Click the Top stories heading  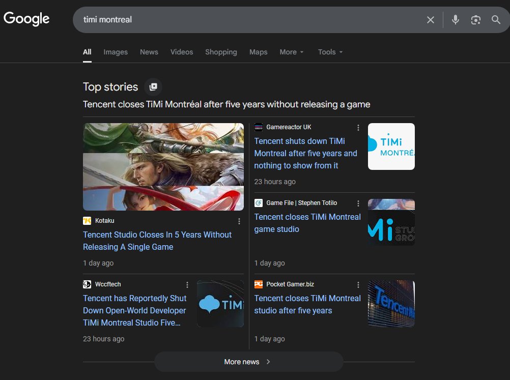point(110,87)
